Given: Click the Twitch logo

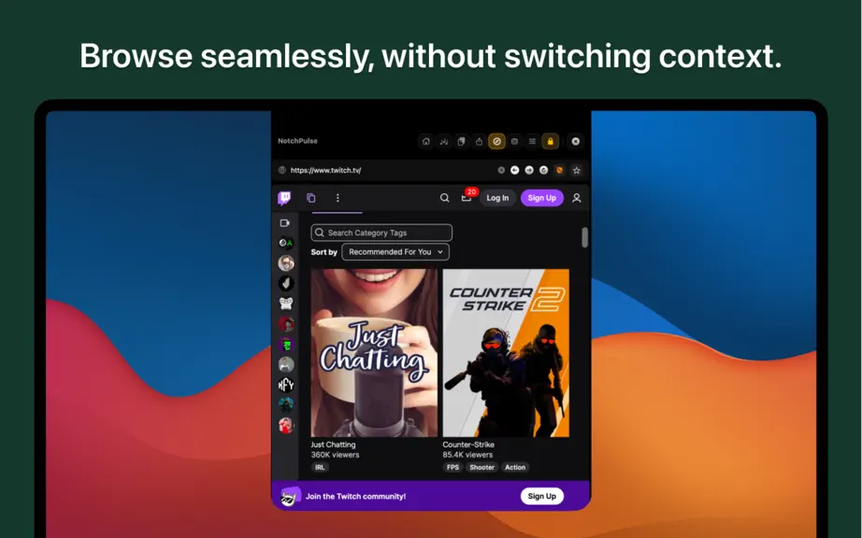Looking at the screenshot, I should point(284,198).
